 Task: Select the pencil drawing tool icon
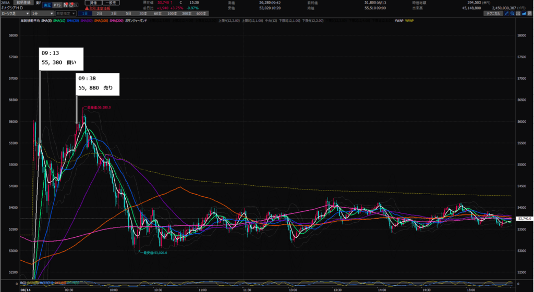click(x=506, y=14)
